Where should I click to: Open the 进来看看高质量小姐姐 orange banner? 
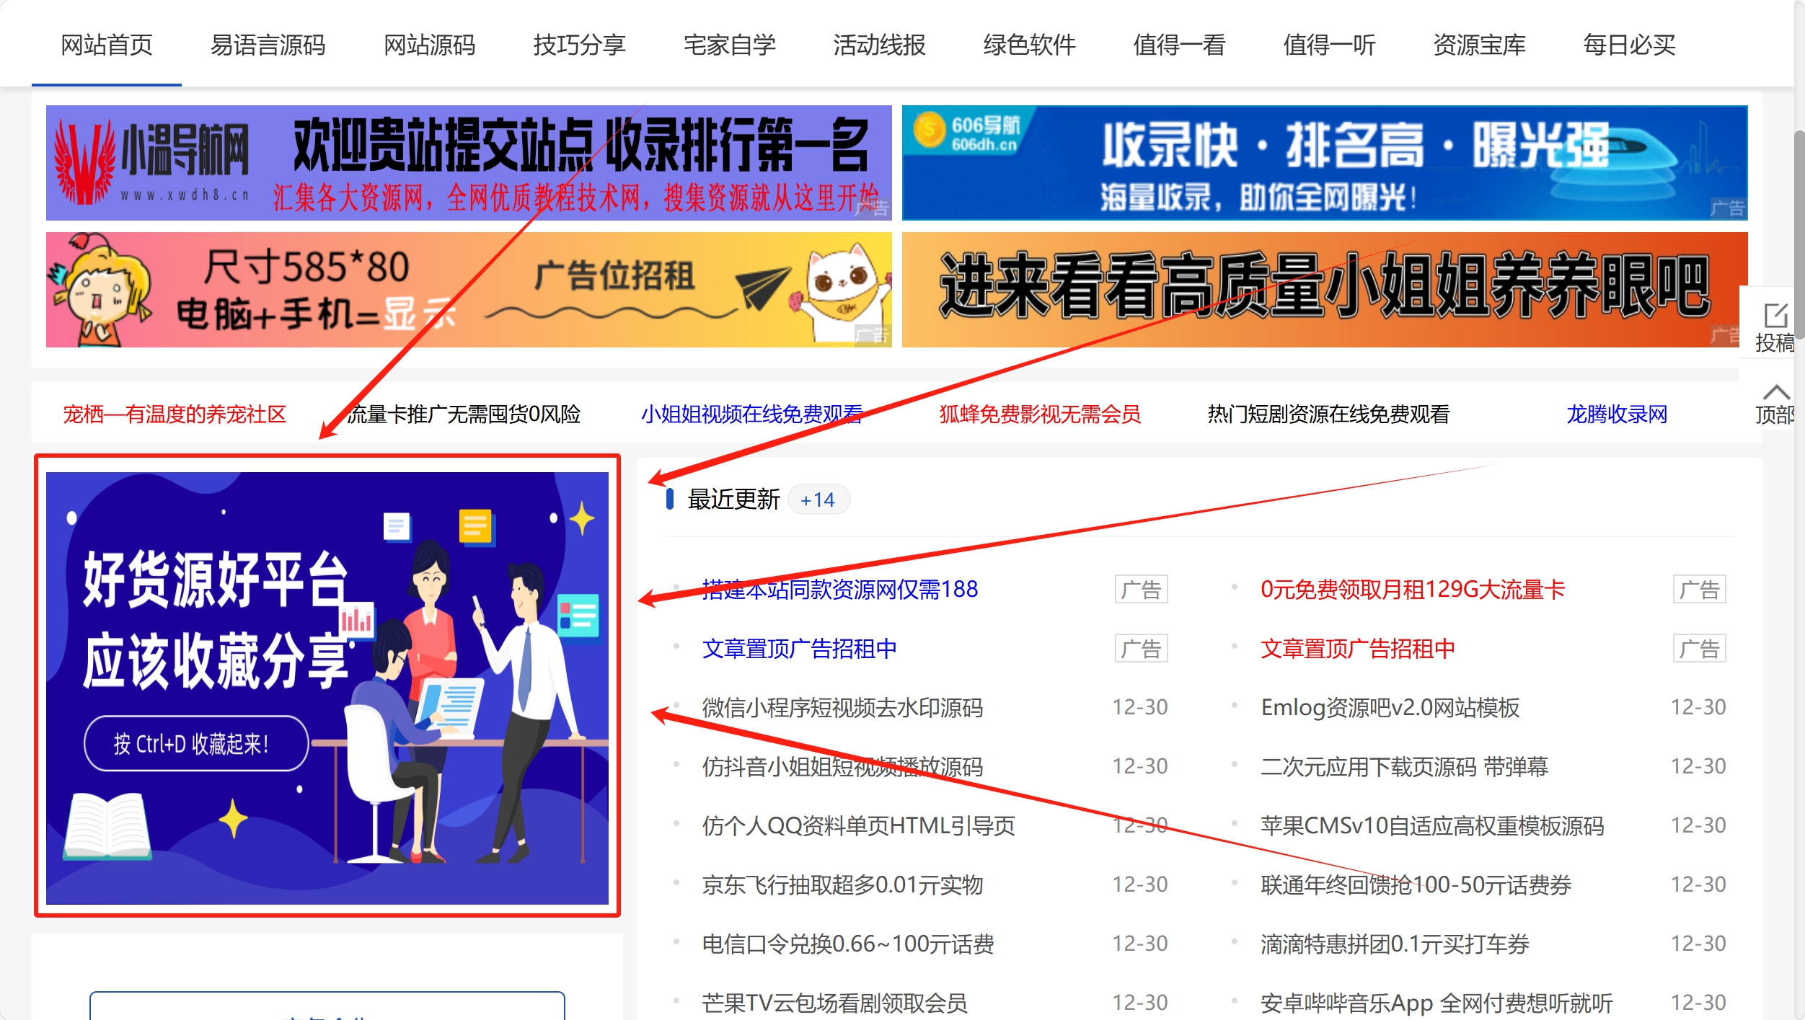click(1324, 290)
